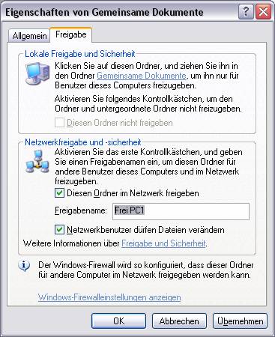Open the 'Gemeinsame Dokumente' link
The image size is (275, 337).
[142, 76]
